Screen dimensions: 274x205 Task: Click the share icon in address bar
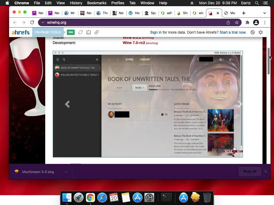point(228,22)
